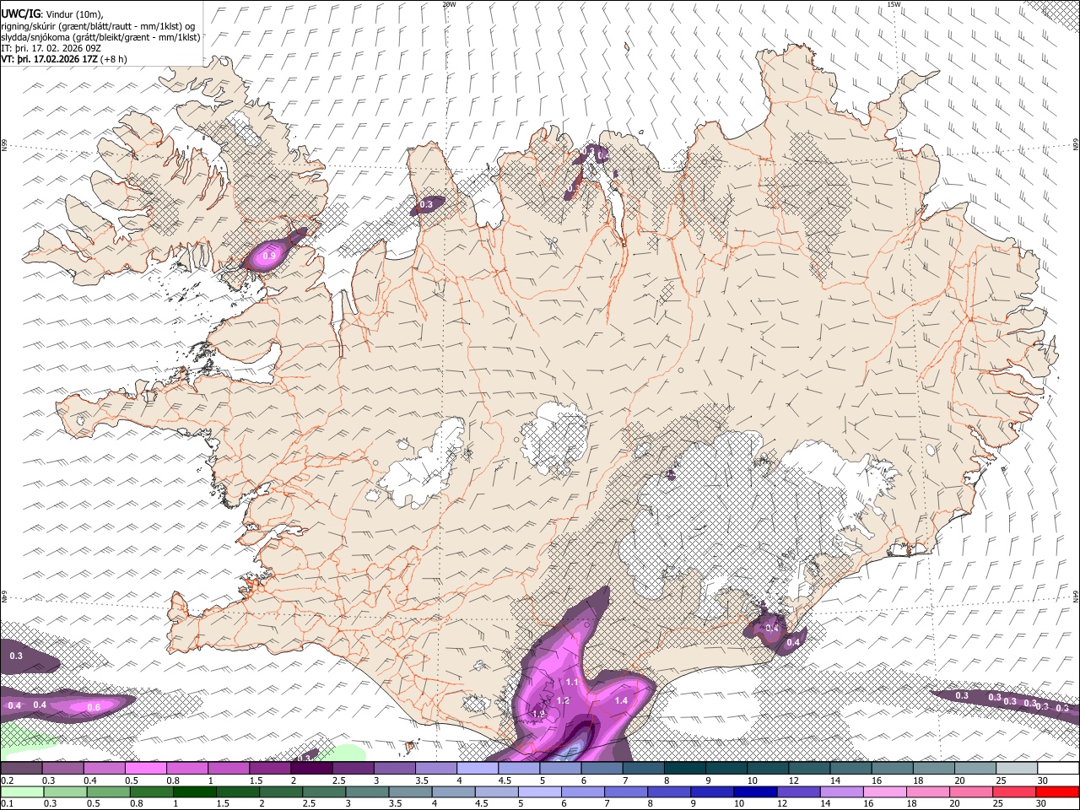Screen dimensions: 1080x810
Task: Click the VT valid time line '17Z (+8 h)'
Action: 64,59
